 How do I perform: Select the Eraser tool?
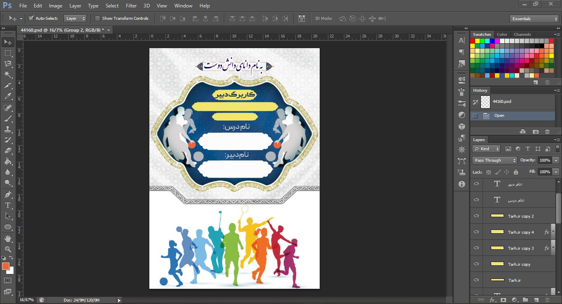(8, 151)
